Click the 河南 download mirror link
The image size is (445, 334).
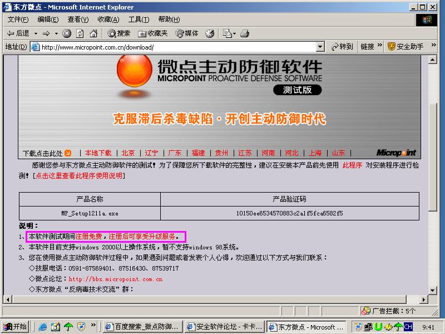point(268,153)
